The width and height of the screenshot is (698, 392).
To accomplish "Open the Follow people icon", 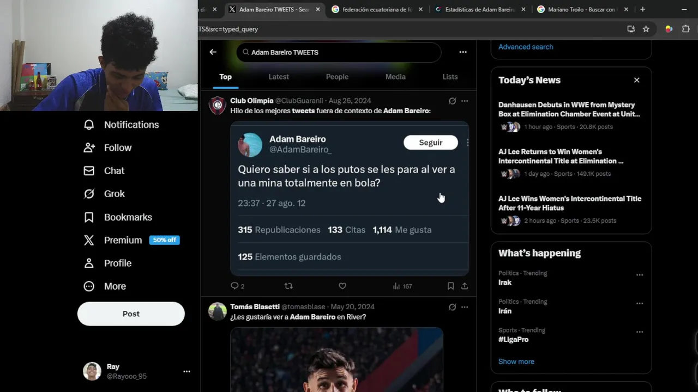I will [x=89, y=148].
